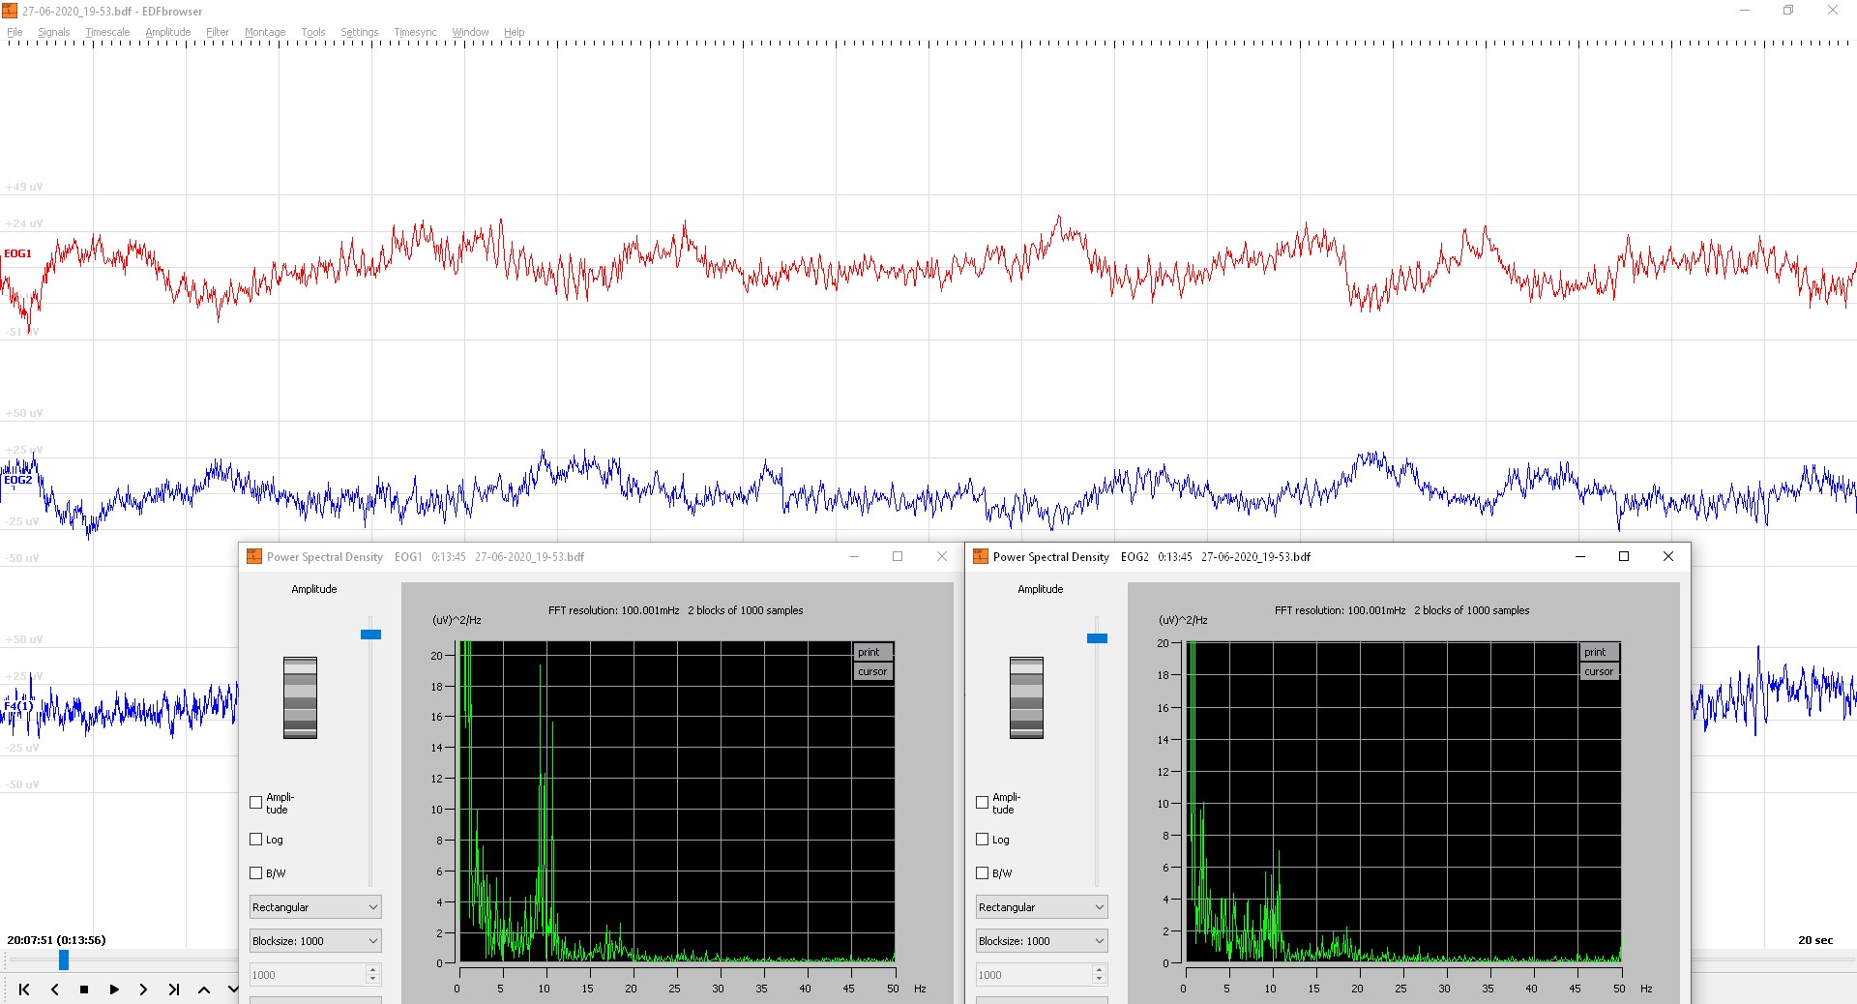The image size is (1857, 1004).
Task: Open Blocksize 1000 dropdown in EOG1 PSD
Action: coord(315,941)
